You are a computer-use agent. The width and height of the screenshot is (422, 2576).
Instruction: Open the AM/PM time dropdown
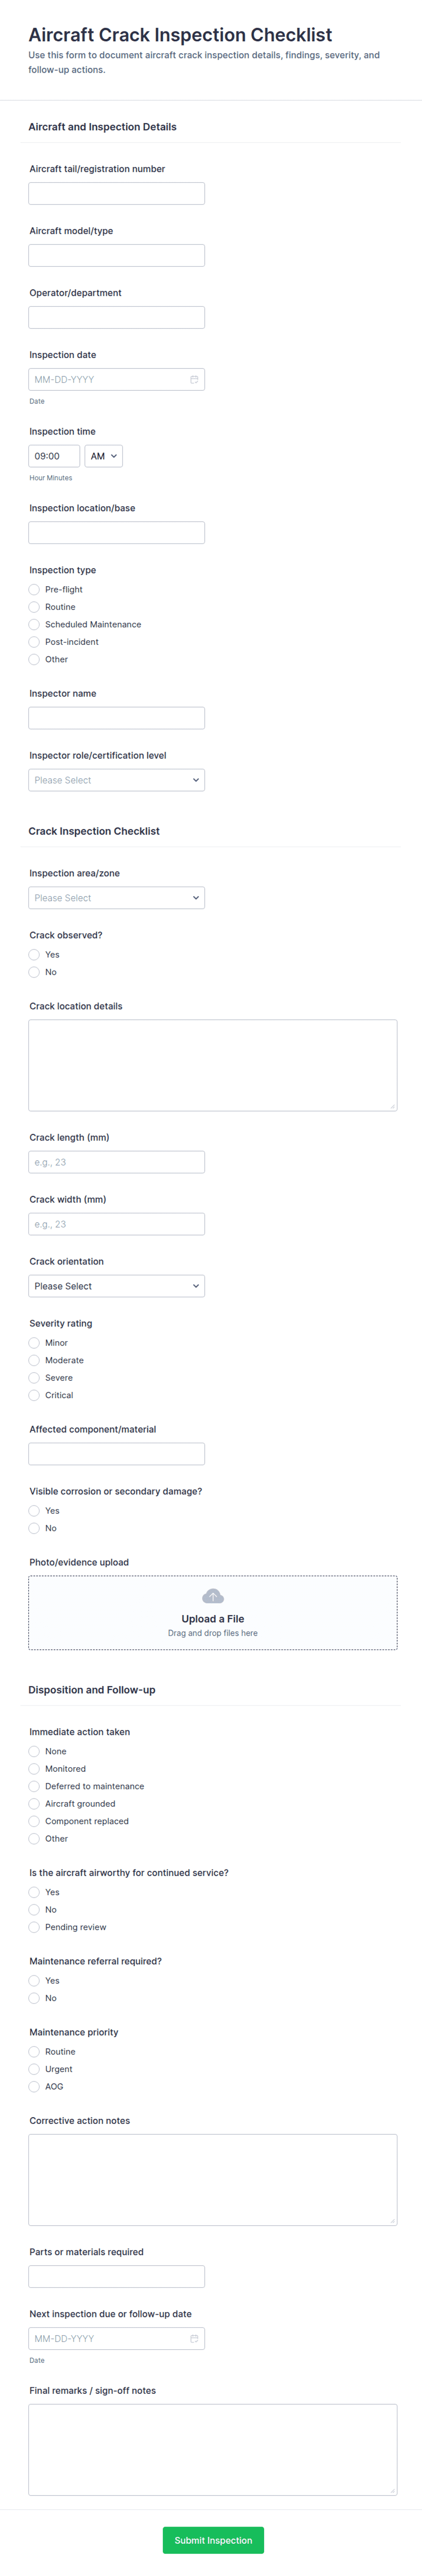(104, 456)
